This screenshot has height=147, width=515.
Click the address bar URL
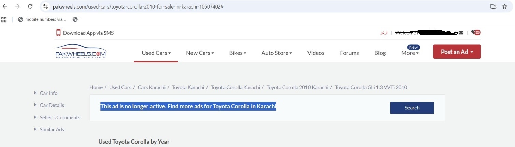pos(138,6)
